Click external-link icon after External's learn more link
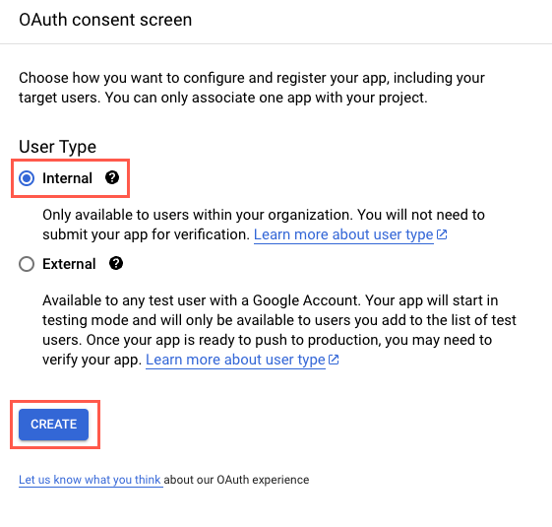 (x=334, y=360)
